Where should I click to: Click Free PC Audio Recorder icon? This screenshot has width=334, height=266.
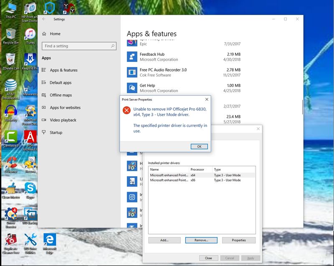[x=132, y=72]
